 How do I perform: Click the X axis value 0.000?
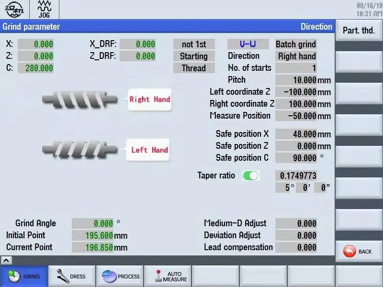point(35,44)
